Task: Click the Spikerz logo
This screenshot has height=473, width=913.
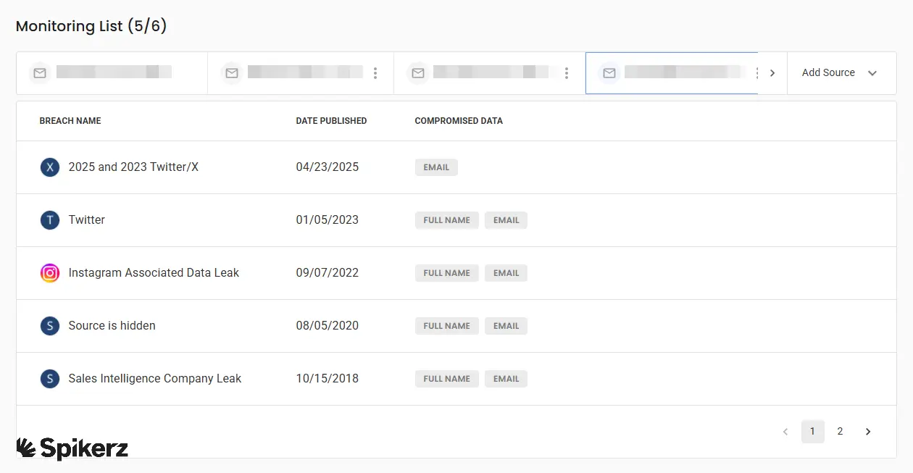Action: [x=72, y=447]
